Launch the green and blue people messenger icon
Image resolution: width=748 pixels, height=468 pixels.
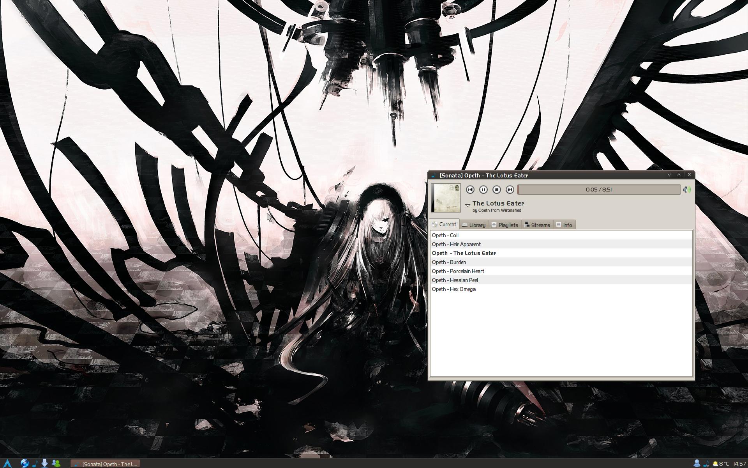click(x=56, y=463)
